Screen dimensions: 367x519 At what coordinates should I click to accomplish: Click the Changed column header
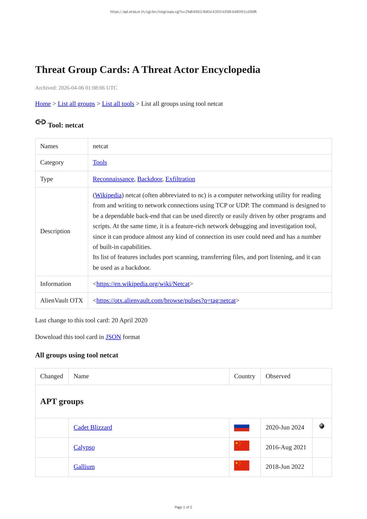pos(52,376)
